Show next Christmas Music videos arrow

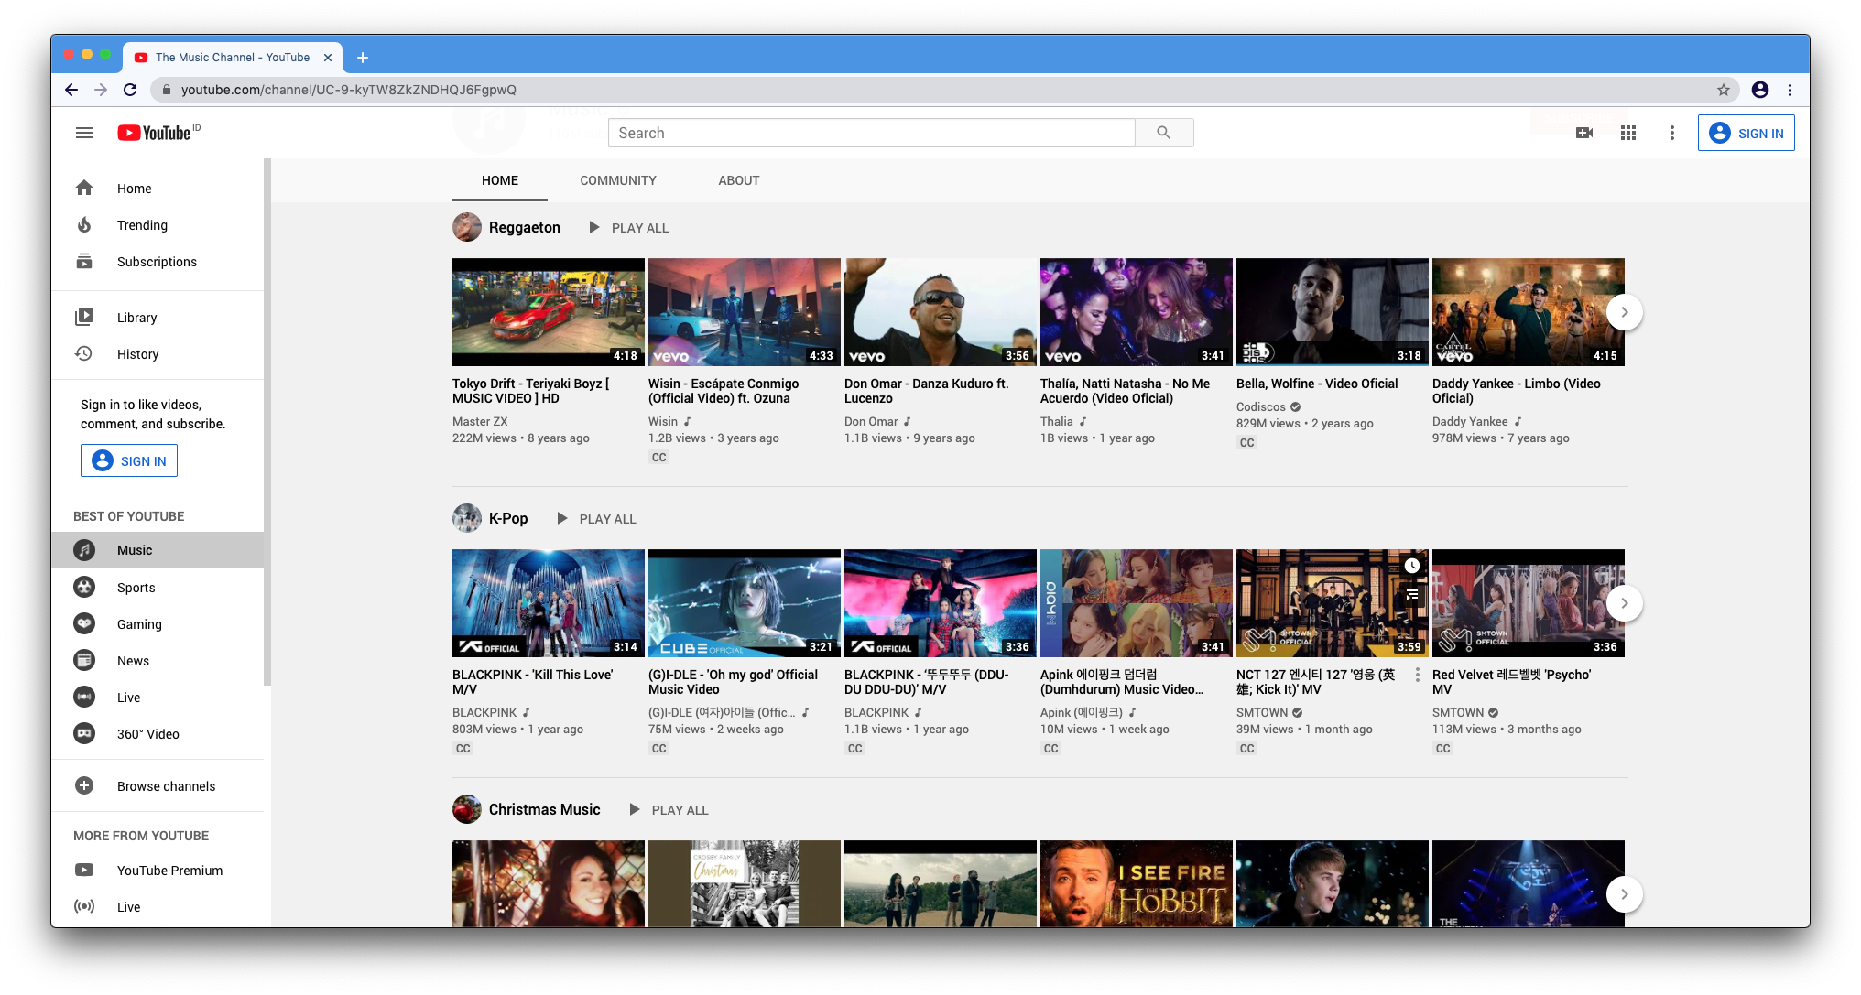click(1624, 894)
